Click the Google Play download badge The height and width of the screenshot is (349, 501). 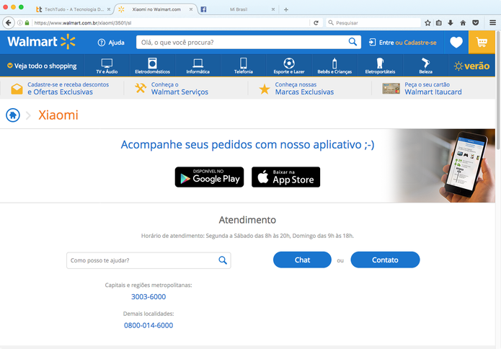209,177
